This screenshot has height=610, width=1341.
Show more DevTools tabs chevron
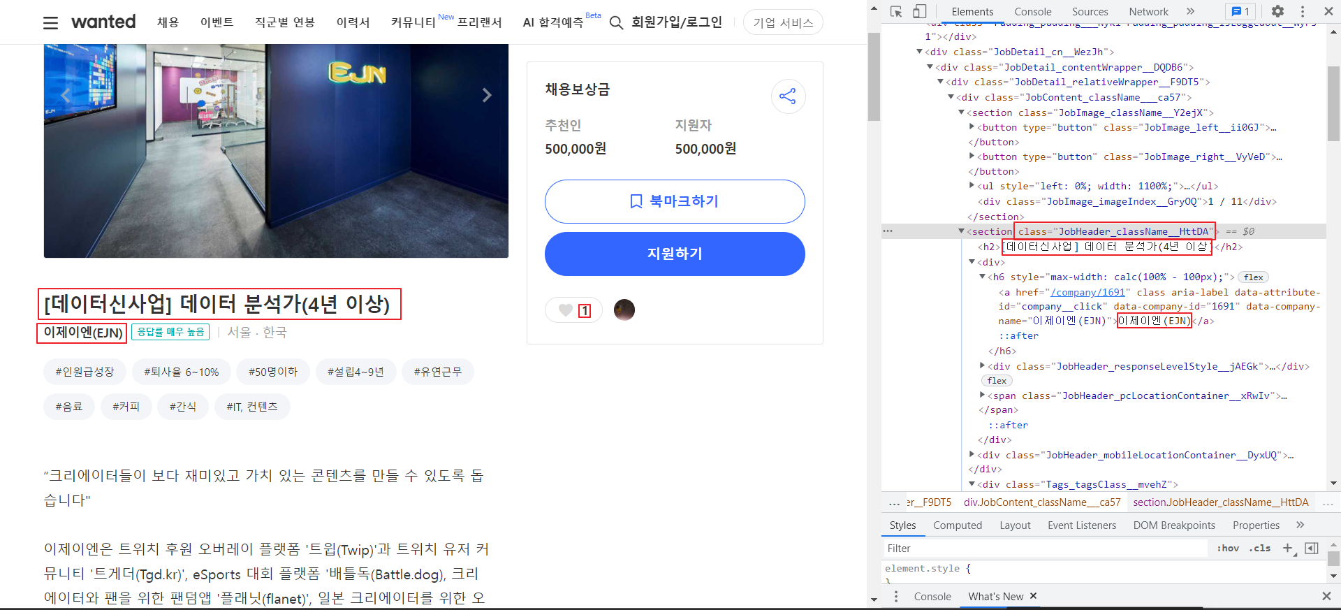(x=1191, y=11)
